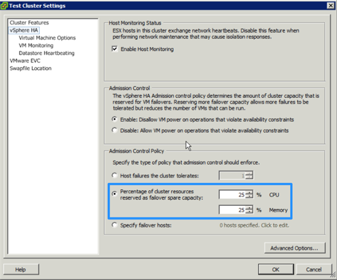Select Cluster Features in the left tree

29,23
